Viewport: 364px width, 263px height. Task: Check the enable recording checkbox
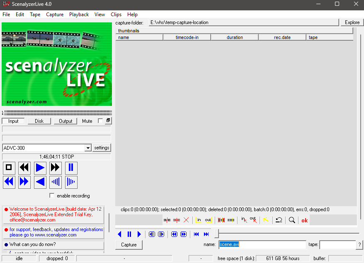[x=52, y=196]
